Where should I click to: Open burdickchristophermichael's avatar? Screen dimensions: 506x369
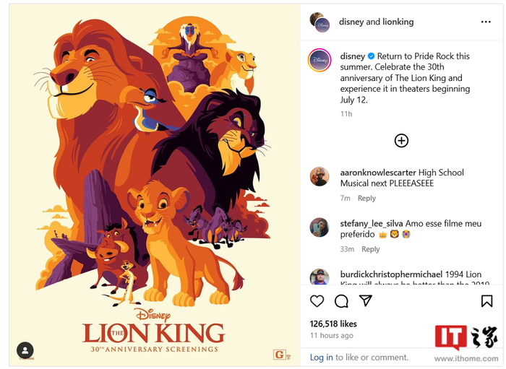coord(320,277)
